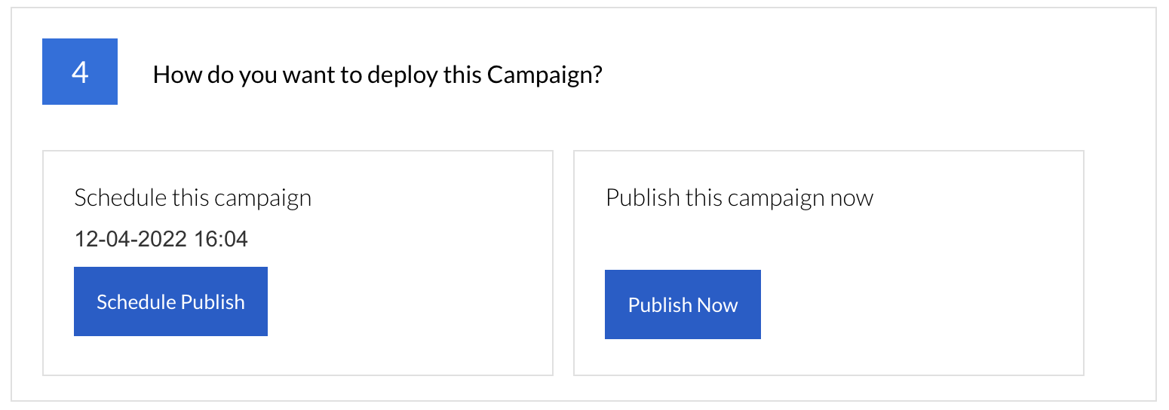Click the word "now" in Publish card title
Screen dimensions: 1169x410
point(851,198)
